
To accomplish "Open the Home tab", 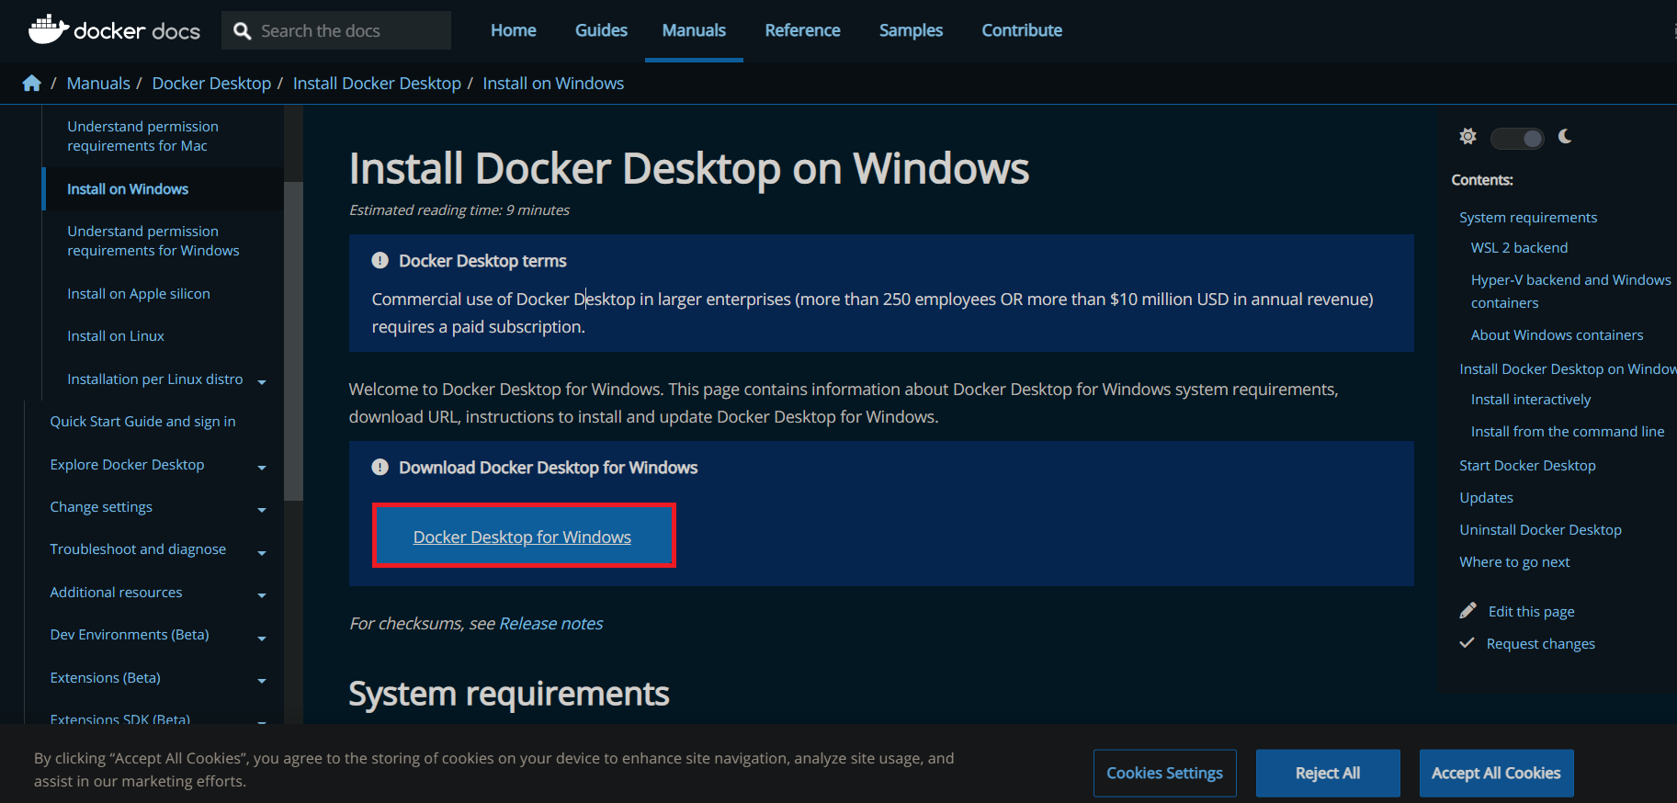I will coord(514,30).
